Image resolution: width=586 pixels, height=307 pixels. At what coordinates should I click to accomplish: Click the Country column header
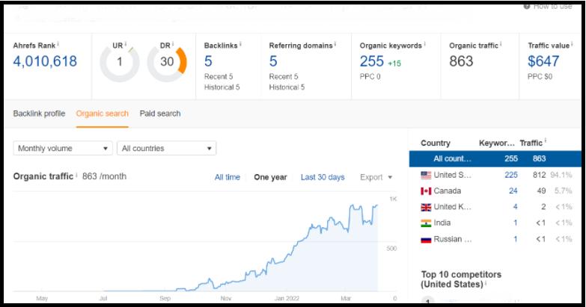tap(436, 143)
